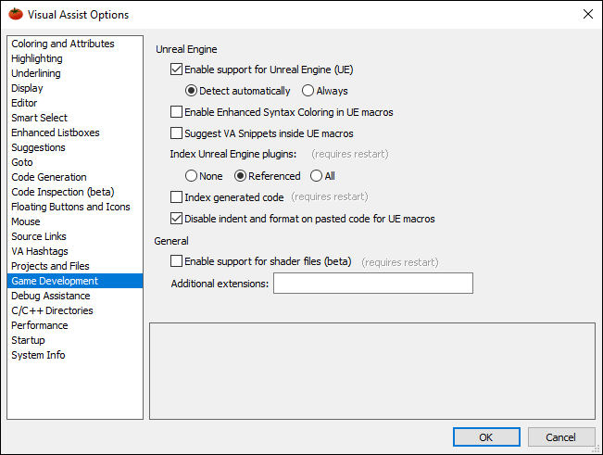
Task: Open the C/C++ Directories page
Action: [52, 310]
